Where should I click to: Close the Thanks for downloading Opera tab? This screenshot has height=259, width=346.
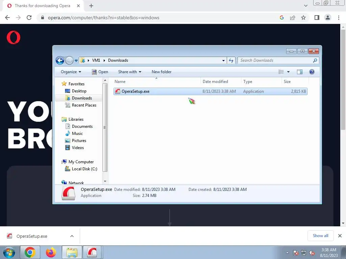(78, 6)
